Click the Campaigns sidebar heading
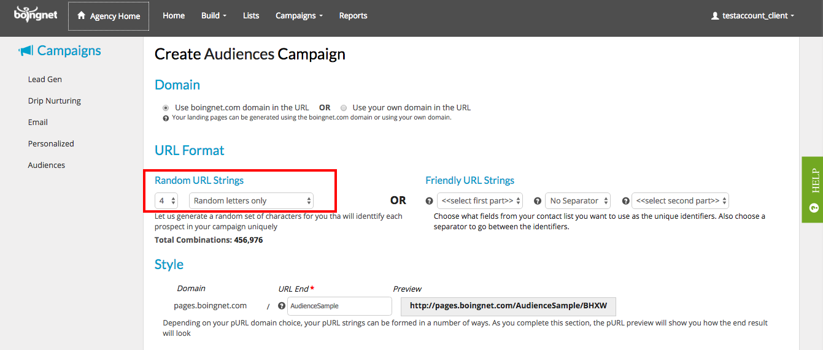This screenshot has height=350, width=823. click(x=60, y=51)
